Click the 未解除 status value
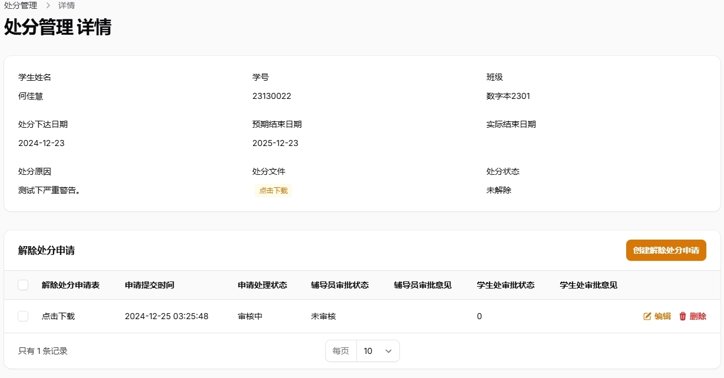The width and height of the screenshot is (724, 378). [498, 190]
